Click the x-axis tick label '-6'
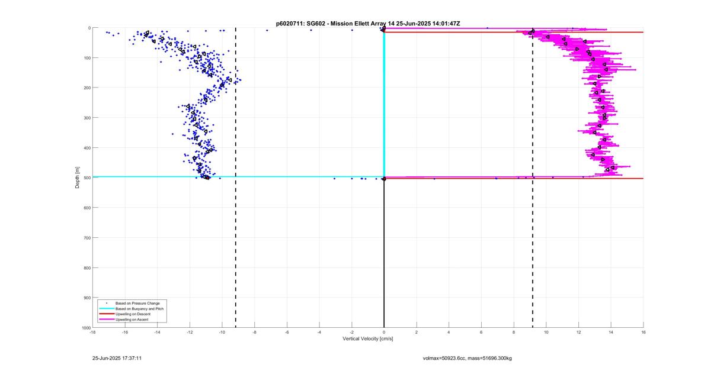Screen dimensions: 711x368 [x=287, y=332]
